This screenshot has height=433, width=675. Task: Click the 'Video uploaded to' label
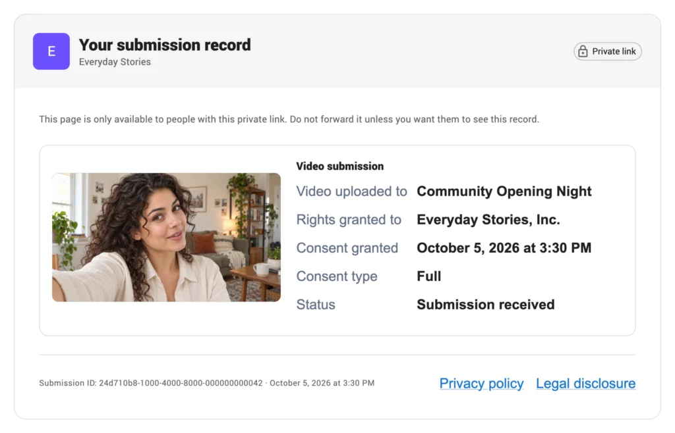click(351, 191)
